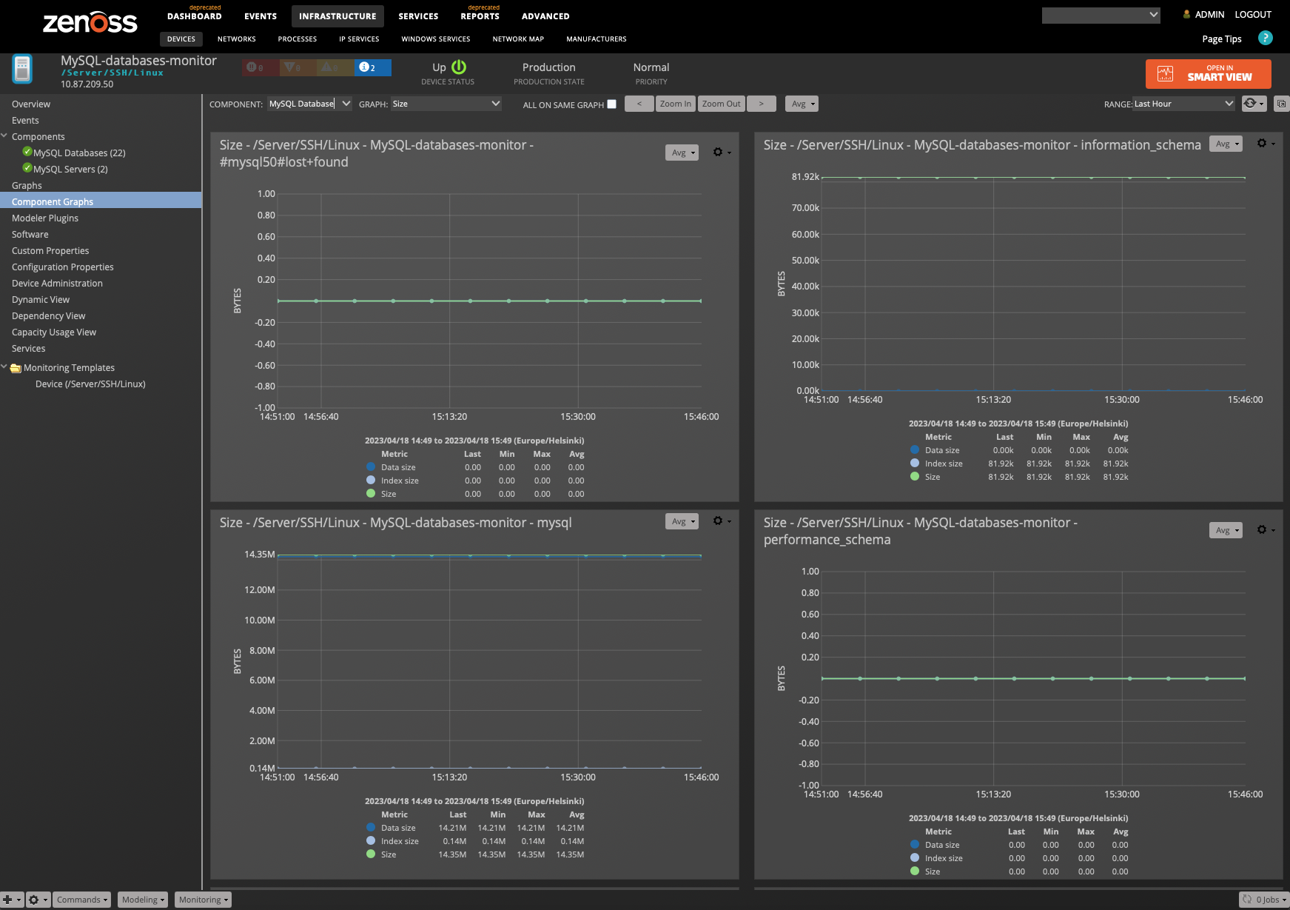Open the Modeling menu button
Image resolution: width=1290 pixels, height=910 pixels.
143,900
